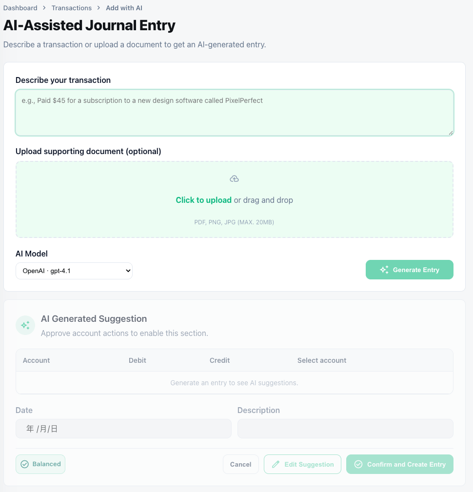Click the transaction description textarea

tap(234, 112)
